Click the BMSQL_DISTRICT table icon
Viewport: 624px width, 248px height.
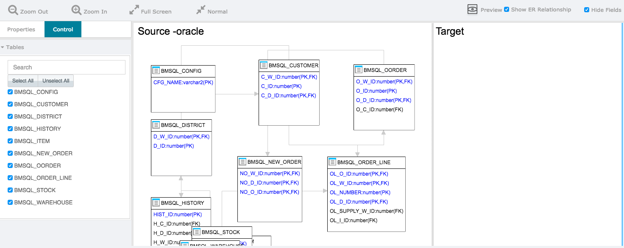pyautogui.click(x=156, y=125)
